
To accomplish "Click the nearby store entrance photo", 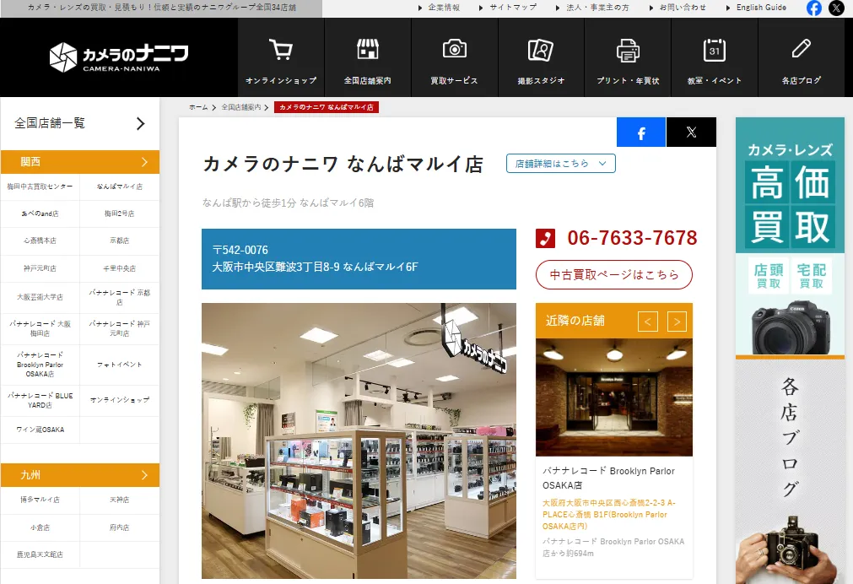I will point(614,397).
